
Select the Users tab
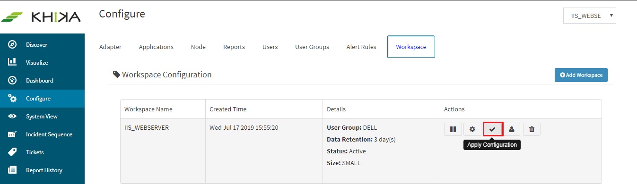tap(270, 47)
